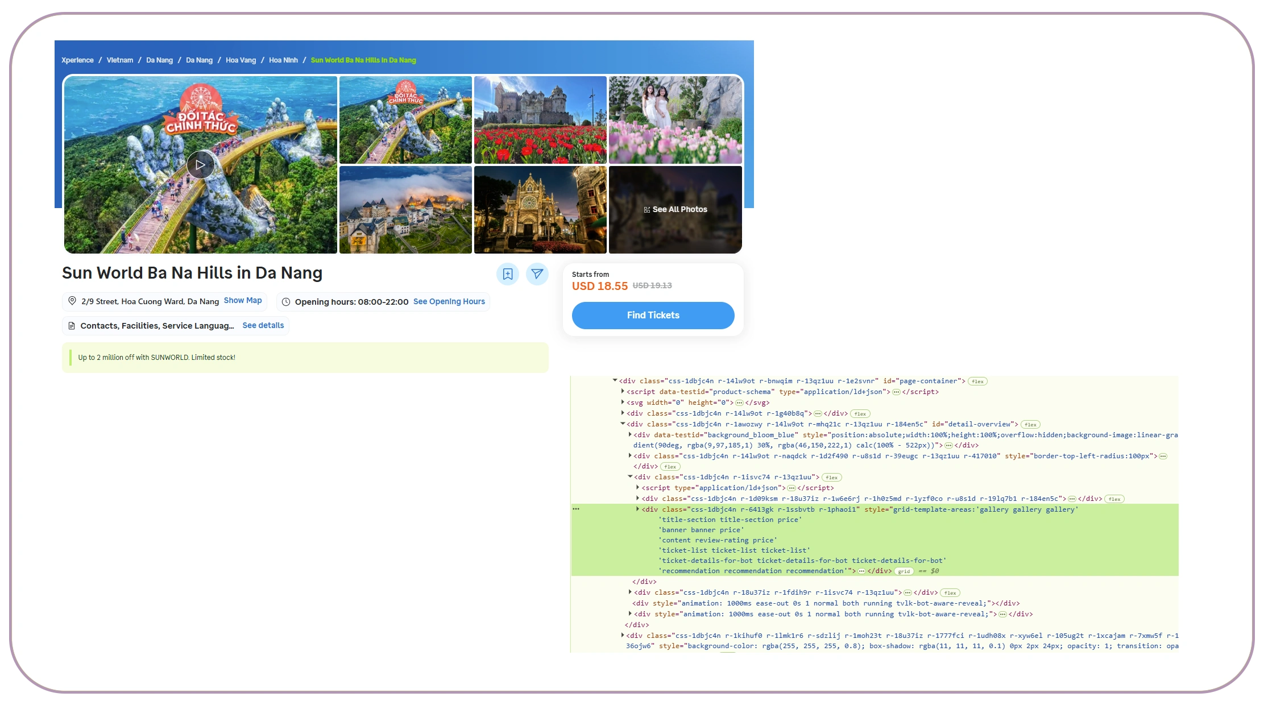Viewport: 1264px width, 705px height.
Task: Open the three-dot menu of highlighted DOM row
Action: point(576,509)
